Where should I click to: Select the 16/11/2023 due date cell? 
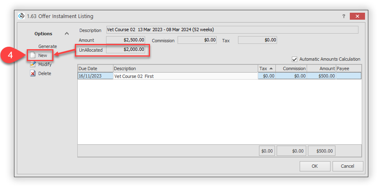coord(95,76)
